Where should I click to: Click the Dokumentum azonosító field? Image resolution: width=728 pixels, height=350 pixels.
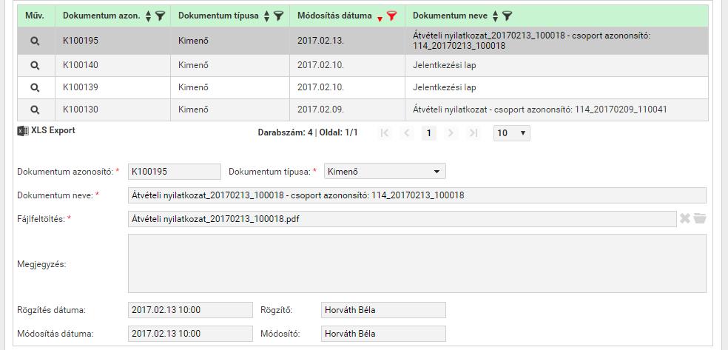click(x=175, y=171)
